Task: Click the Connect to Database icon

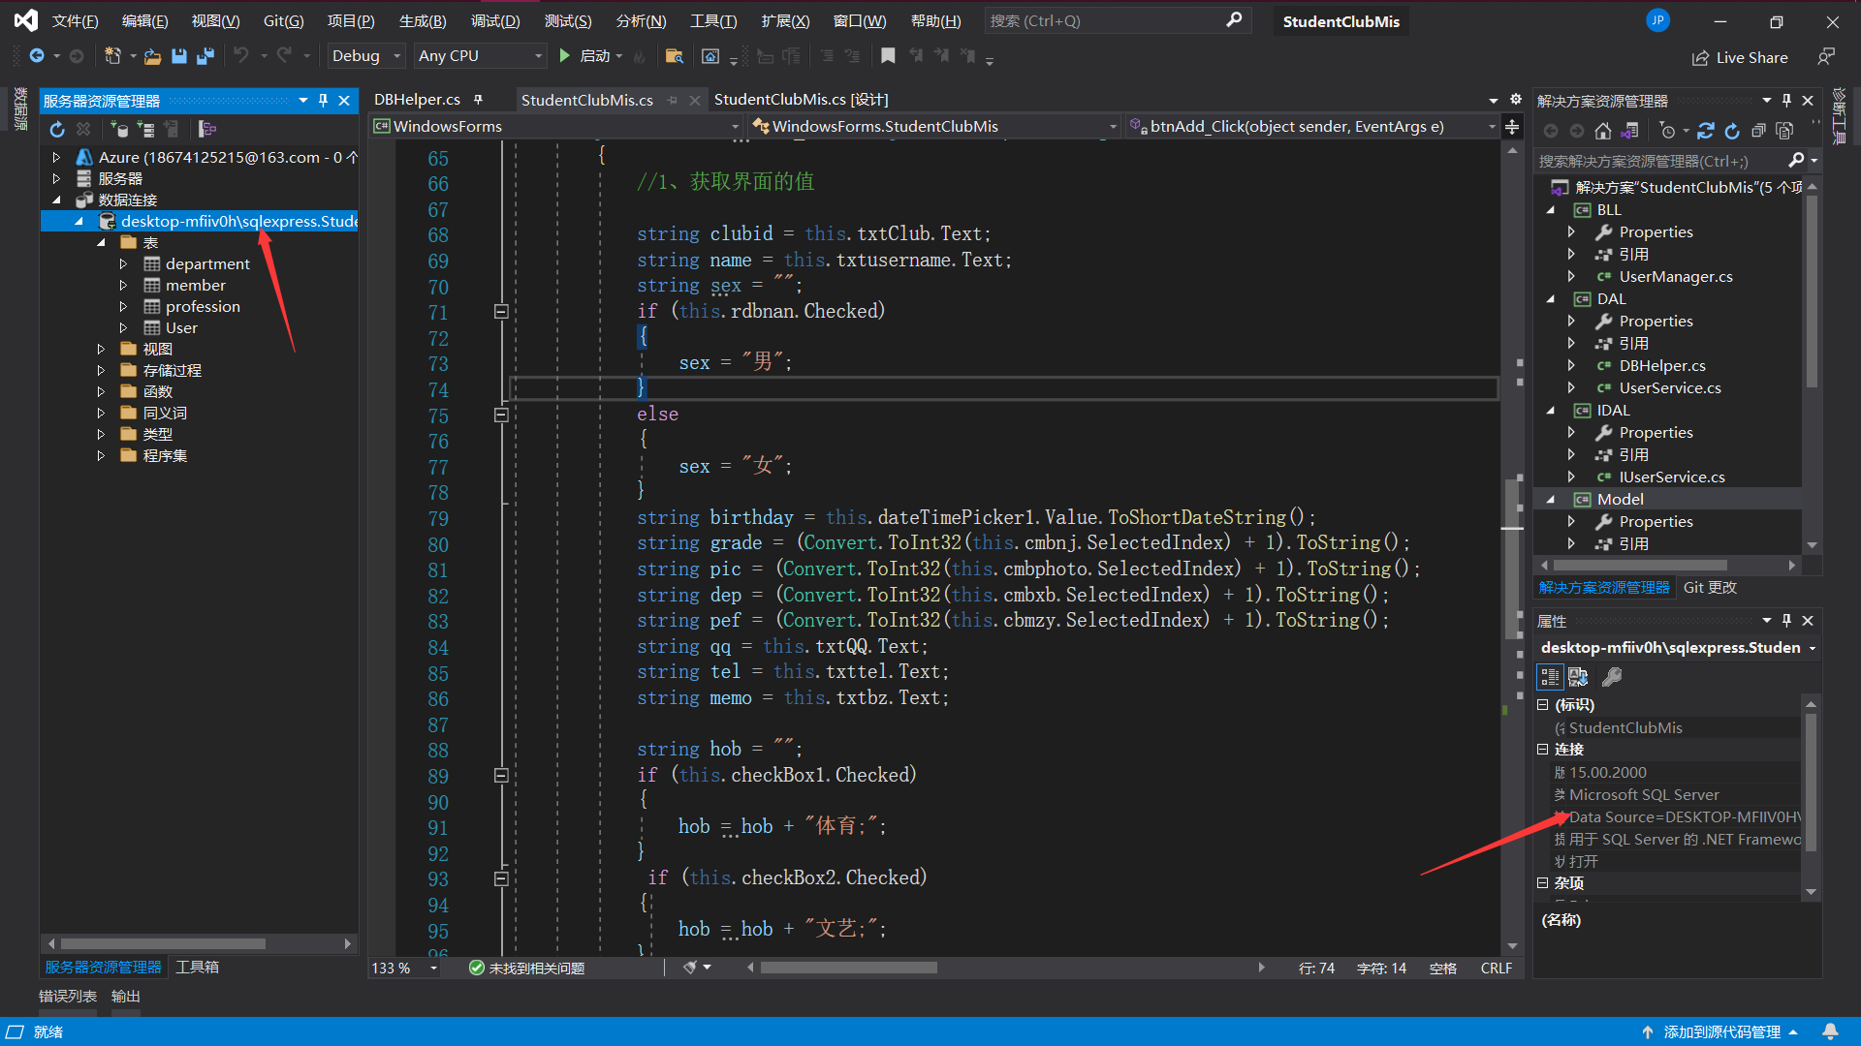Action: 119,129
